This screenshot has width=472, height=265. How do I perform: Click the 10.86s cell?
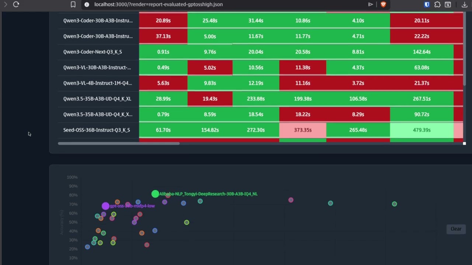point(303,21)
